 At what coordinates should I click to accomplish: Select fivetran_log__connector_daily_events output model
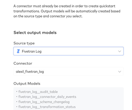click(x=47, y=97)
